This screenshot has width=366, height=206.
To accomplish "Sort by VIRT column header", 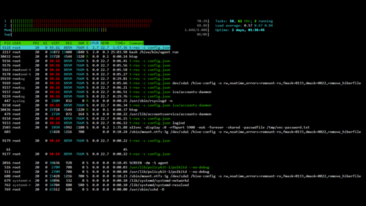I will 55,43.
